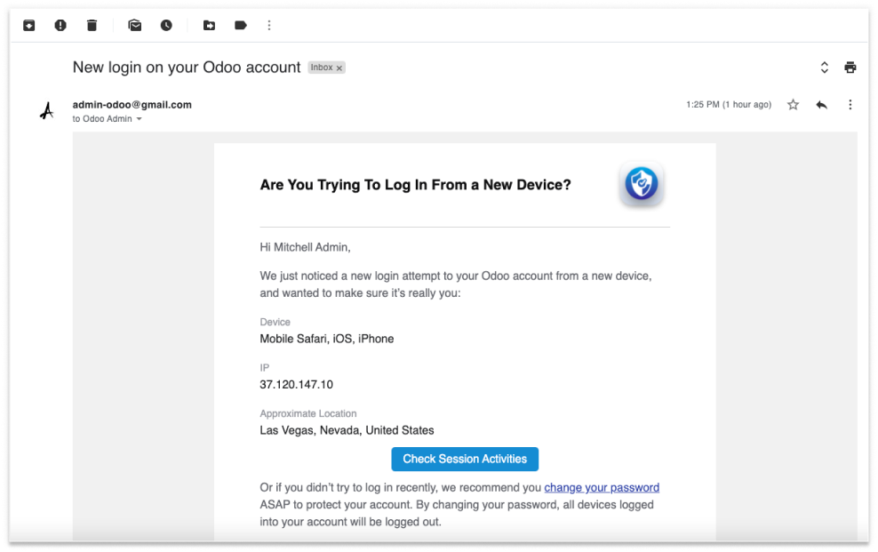
Task: Star the Odoo login email
Action: (x=793, y=105)
